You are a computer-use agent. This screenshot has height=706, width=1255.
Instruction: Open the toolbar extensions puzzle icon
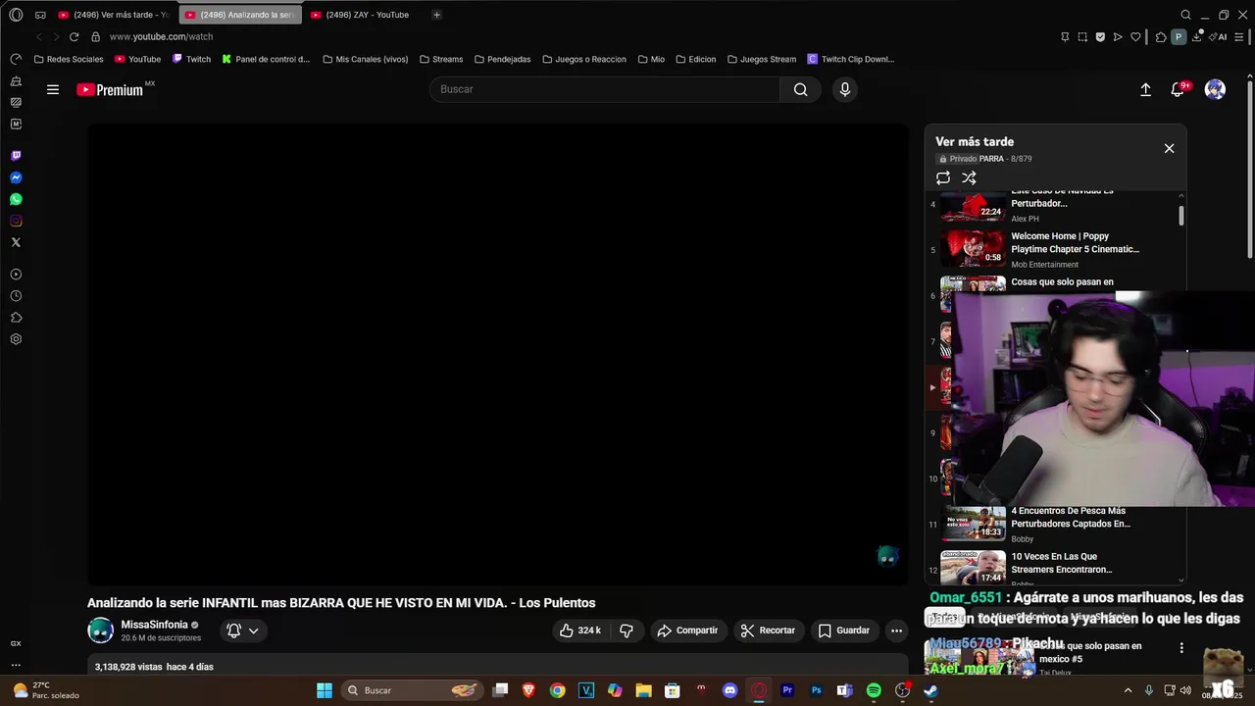(1161, 36)
